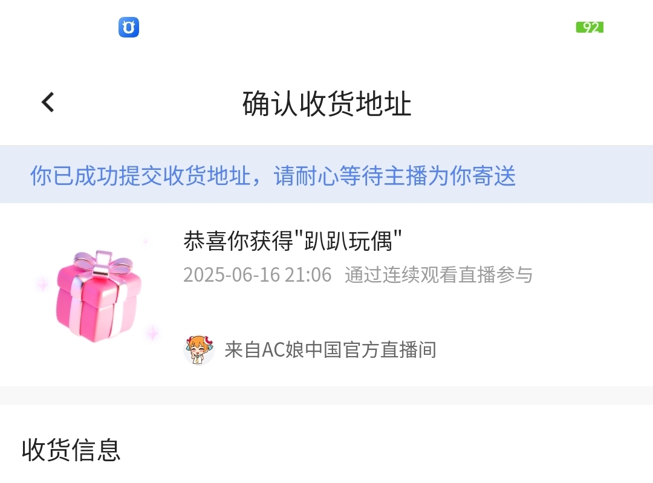
Task: Tap the sparkle below the gift box's right side
Action: click(152, 333)
